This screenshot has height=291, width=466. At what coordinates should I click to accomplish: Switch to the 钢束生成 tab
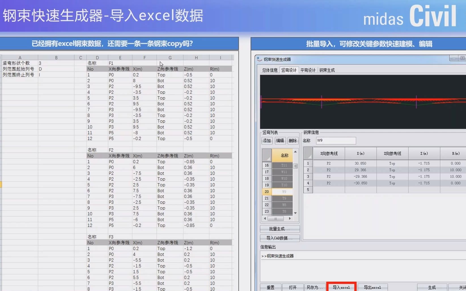(327, 70)
